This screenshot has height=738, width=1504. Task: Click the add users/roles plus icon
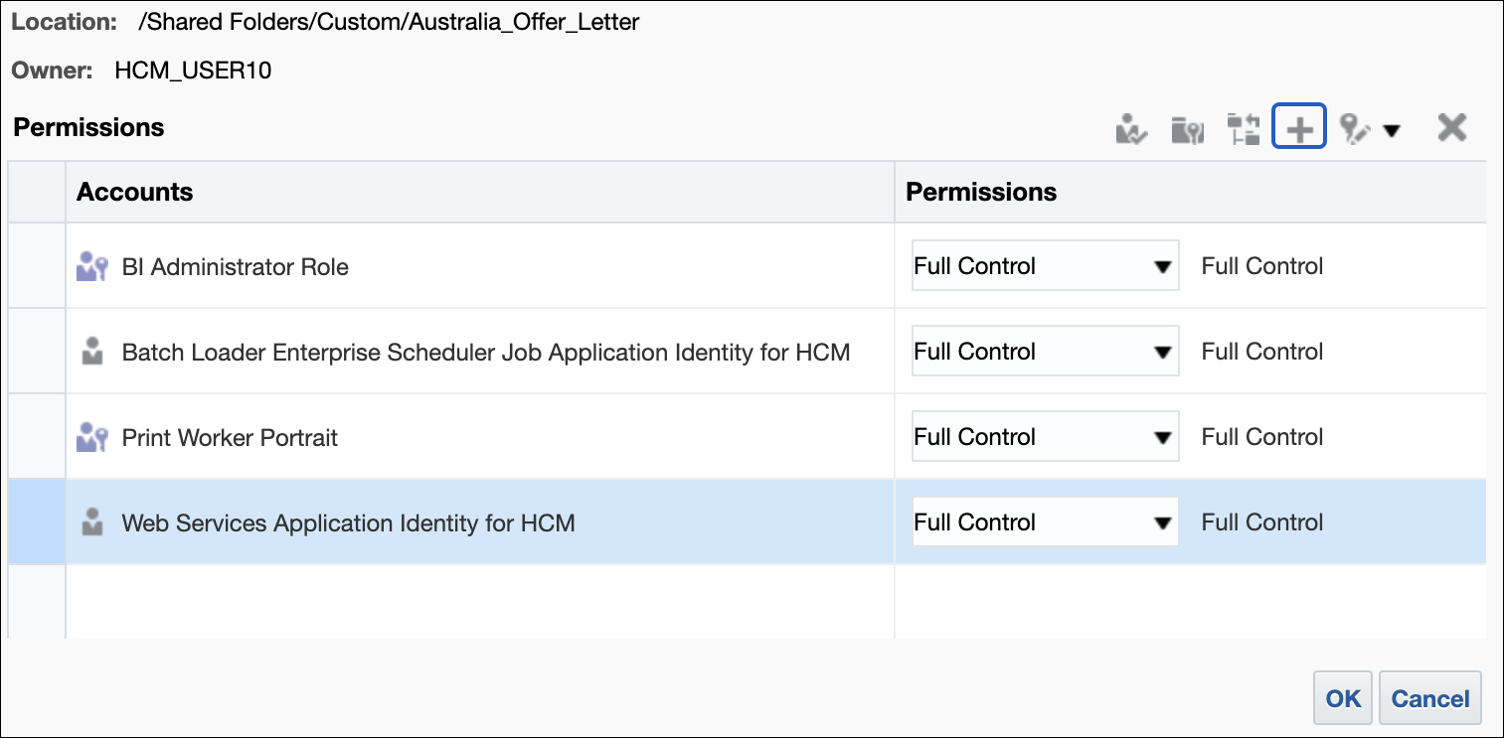pyautogui.click(x=1299, y=128)
